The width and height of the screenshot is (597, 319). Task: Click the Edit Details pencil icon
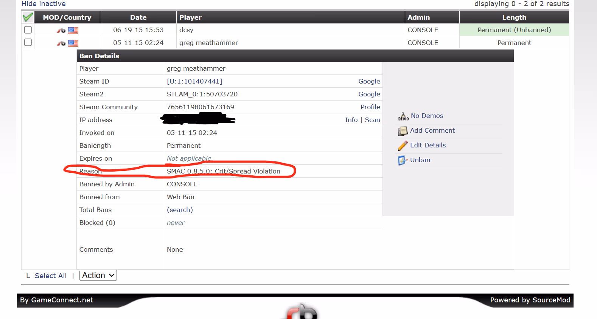tap(403, 146)
